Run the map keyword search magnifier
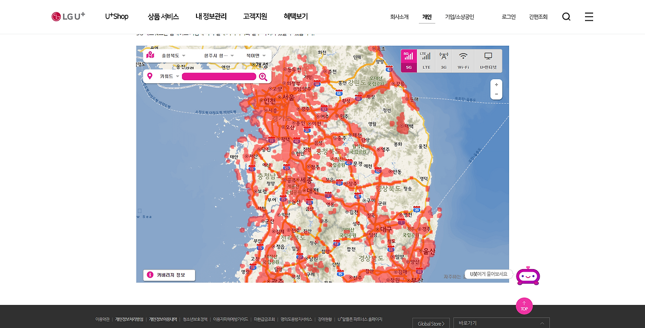This screenshot has height=328, width=645. [263, 77]
